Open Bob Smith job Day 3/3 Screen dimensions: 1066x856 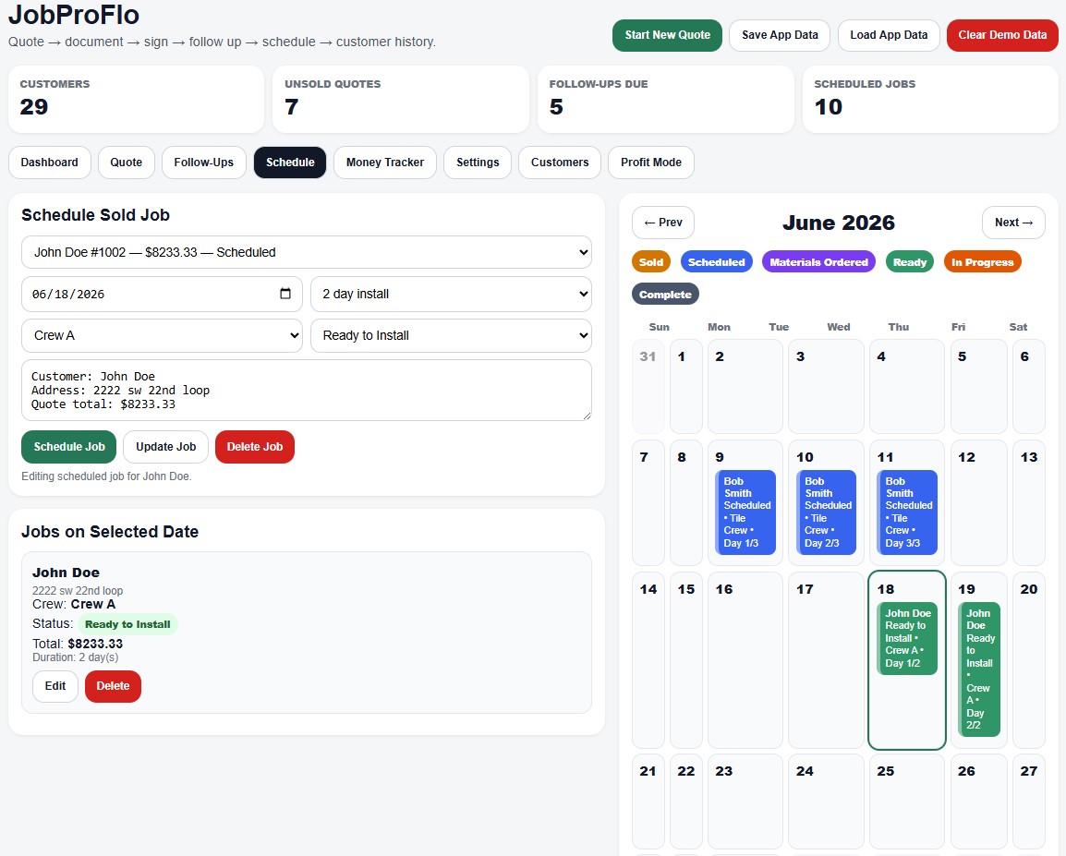click(x=907, y=512)
